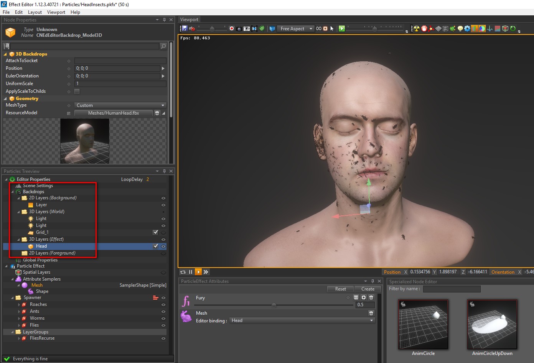534x363 pixels.
Task: Open the MeshType Custom dropdown
Action: click(120, 105)
